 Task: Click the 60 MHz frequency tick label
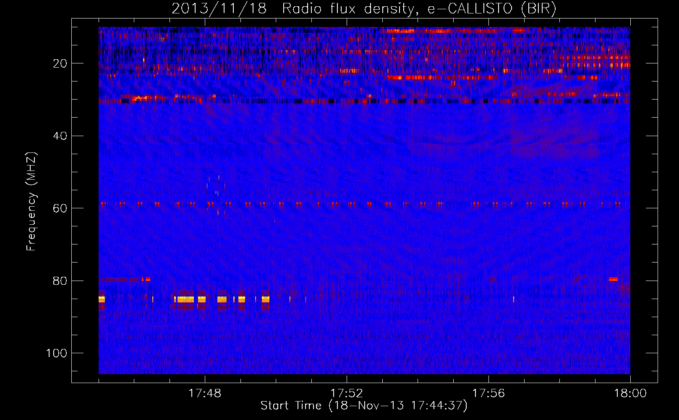click(60, 208)
